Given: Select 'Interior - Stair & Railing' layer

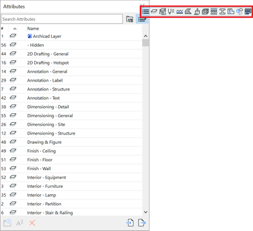Looking at the screenshot, I should (x=71, y=213).
